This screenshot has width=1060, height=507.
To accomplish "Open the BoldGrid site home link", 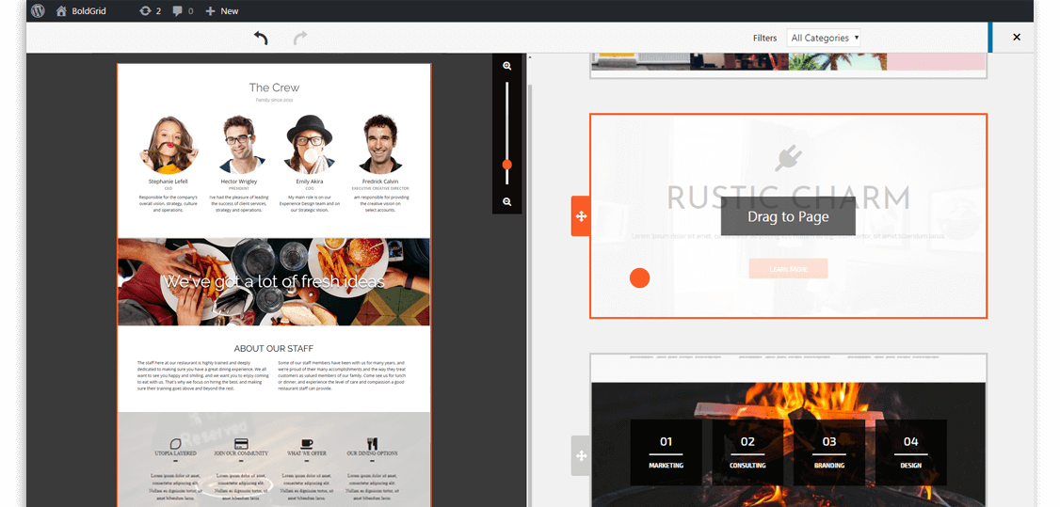I will pos(81,10).
